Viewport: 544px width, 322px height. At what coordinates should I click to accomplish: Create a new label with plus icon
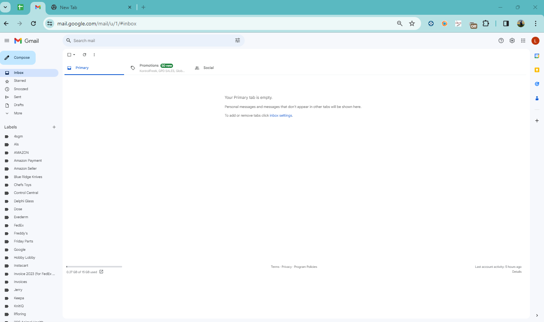coord(54,127)
